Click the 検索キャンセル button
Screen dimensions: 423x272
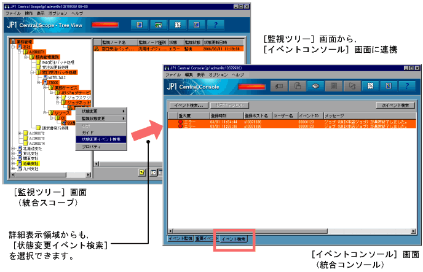229,105
